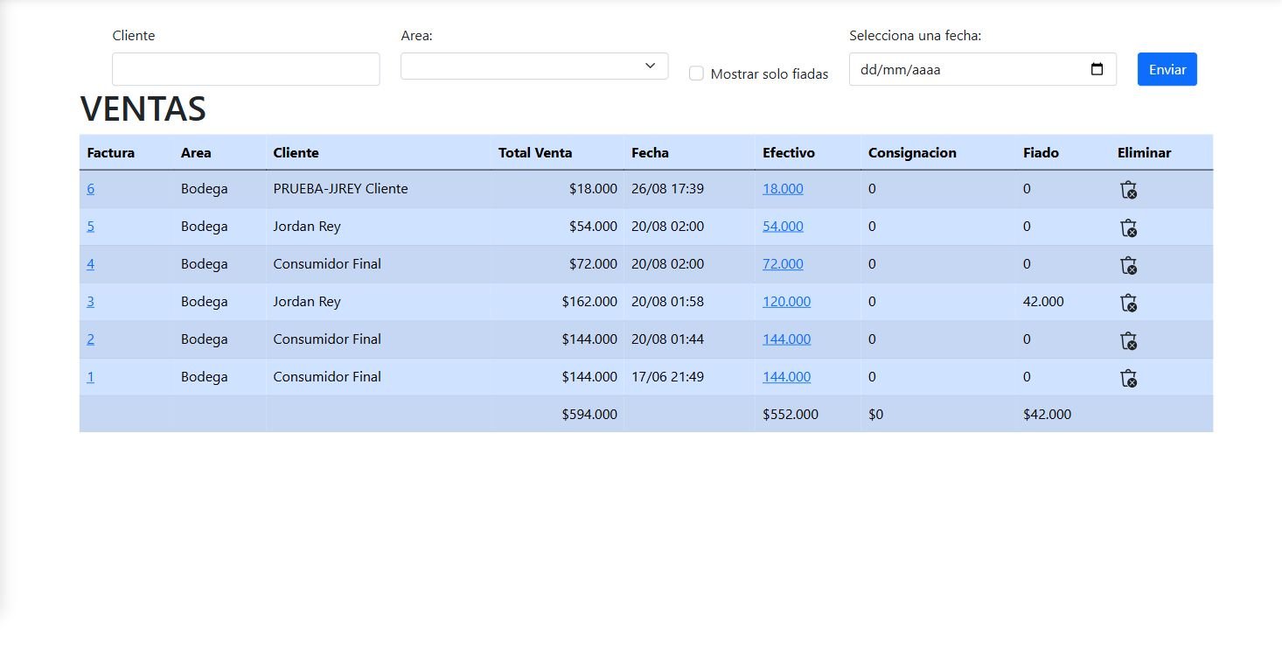Open the 144.000 Efectivo link for invoice 1
The width and height of the screenshot is (1282, 664).
coord(786,377)
